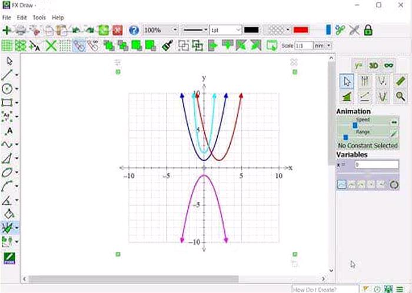The height and width of the screenshot is (293, 412).
Task: Click the green plus New icon
Action: coord(6,30)
